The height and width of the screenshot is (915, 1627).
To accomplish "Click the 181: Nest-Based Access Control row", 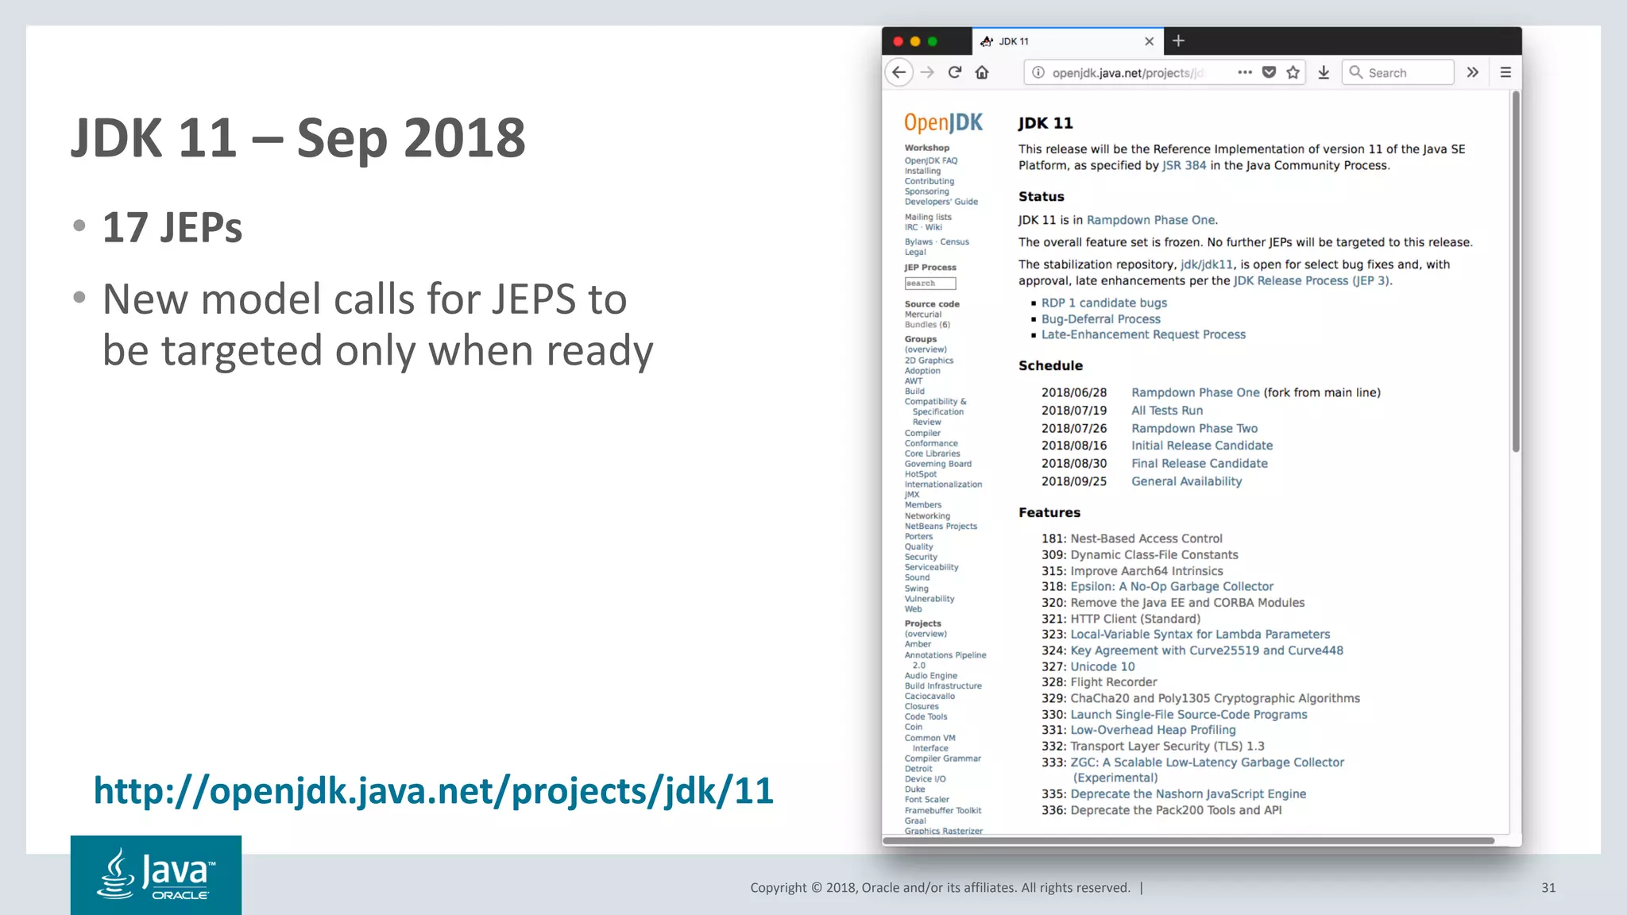I will tap(1132, 539).
